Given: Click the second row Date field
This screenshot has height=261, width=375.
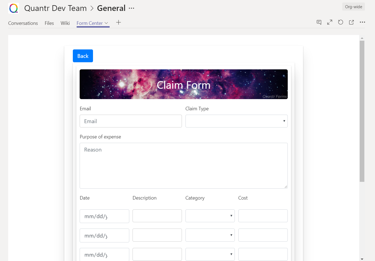Looking at the screenshot, I should [104, 236].
